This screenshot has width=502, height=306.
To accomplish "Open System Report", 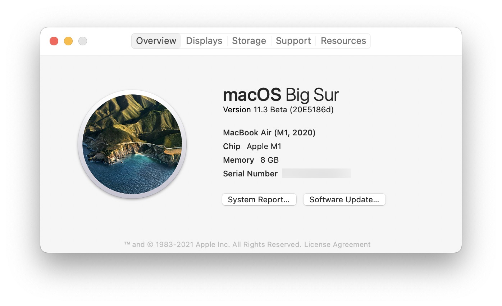I will click(x=259, y=199).
